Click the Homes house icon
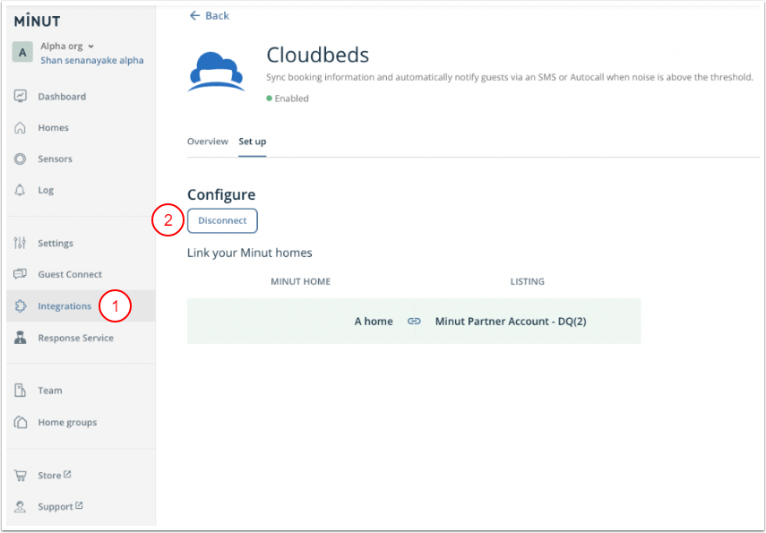The height and width of the screenshot is (533, 766). (x=21, y=128)
